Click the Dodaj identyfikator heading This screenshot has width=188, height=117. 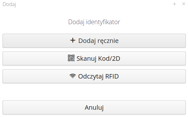pyautogui.click(x=94, y=22)
